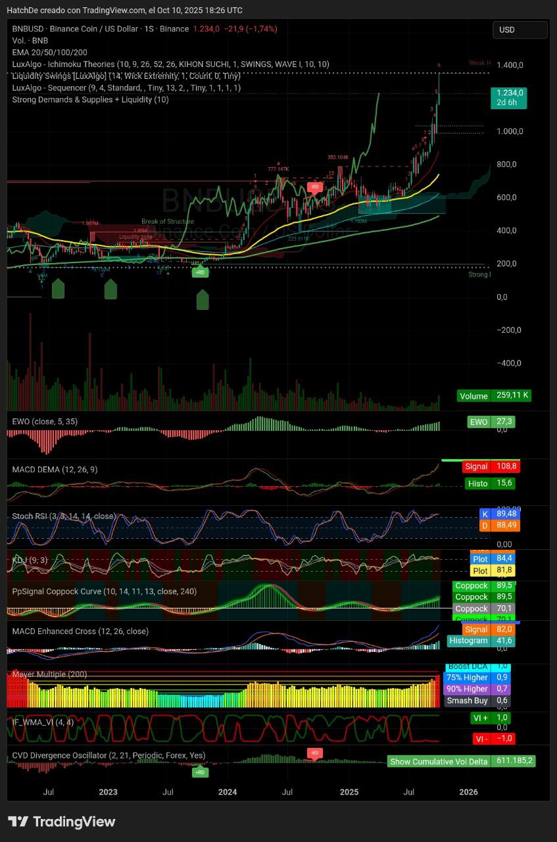Click the lowest green up-arrow marker below +RD
This screenshot has height=842, width=557.
(202, 300)
